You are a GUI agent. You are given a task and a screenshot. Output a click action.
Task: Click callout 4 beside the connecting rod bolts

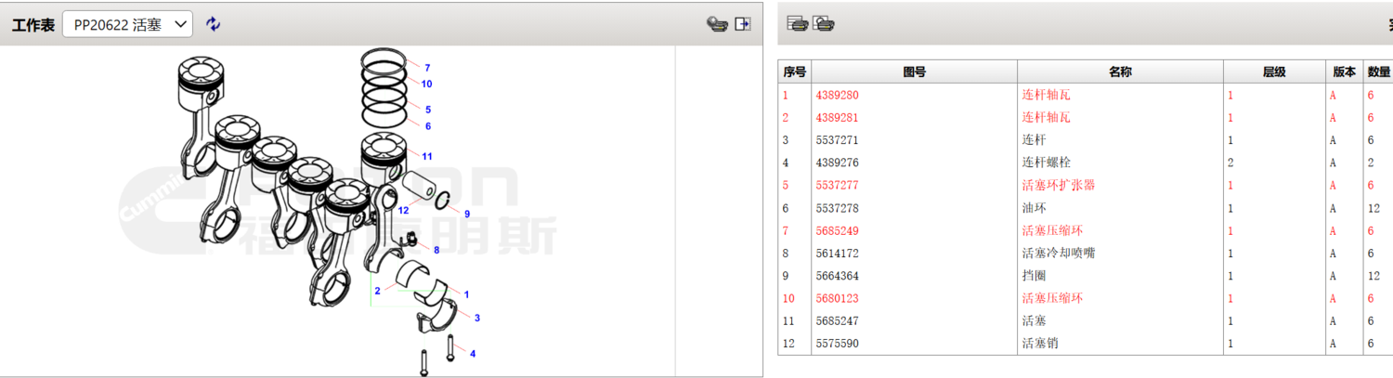click(473, 354)
